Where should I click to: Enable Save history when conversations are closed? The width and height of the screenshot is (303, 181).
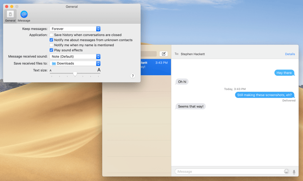tap(51, 35)
